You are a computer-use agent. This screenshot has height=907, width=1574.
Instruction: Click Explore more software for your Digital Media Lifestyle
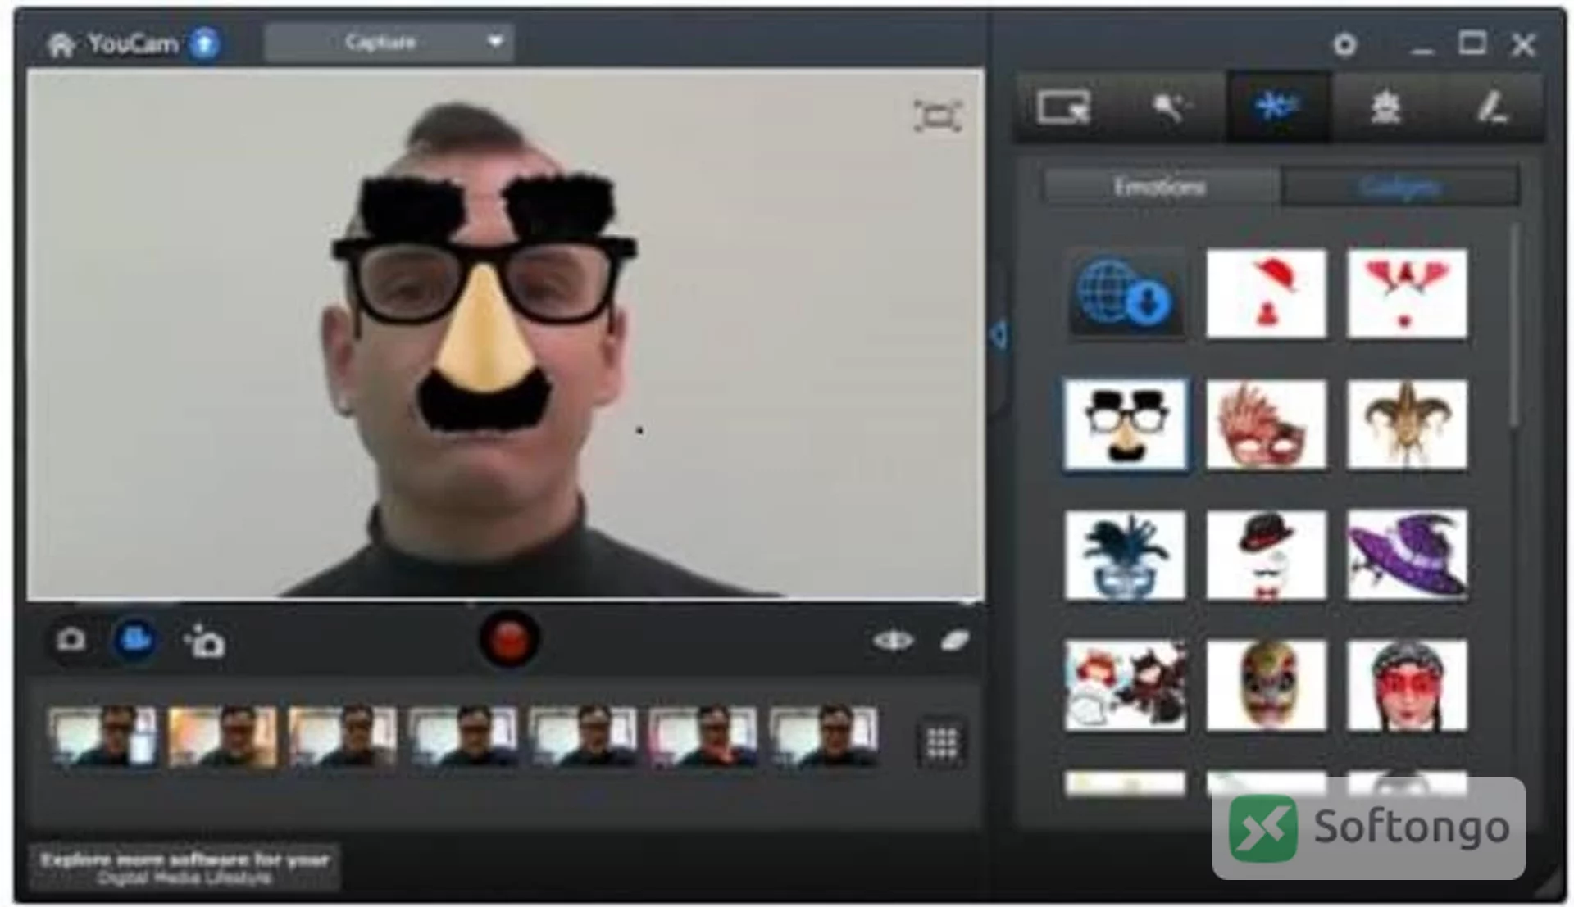185,868
